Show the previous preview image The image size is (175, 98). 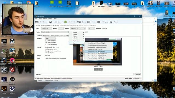pos(96,69)
